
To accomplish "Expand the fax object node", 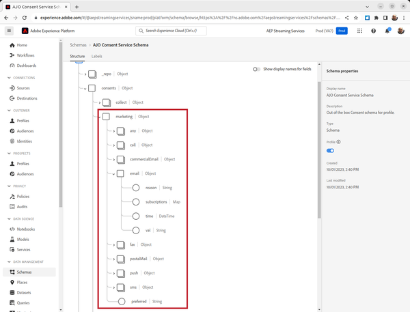I will point(113,245).
